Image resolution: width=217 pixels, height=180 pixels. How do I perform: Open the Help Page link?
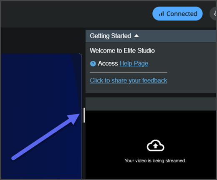(134, 63)
